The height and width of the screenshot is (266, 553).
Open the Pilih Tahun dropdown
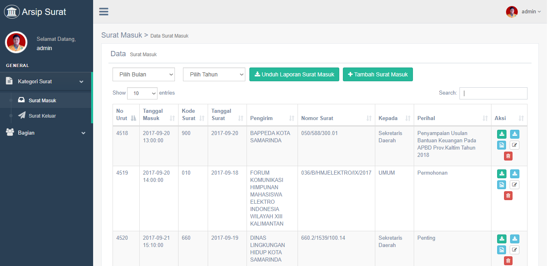214,74
